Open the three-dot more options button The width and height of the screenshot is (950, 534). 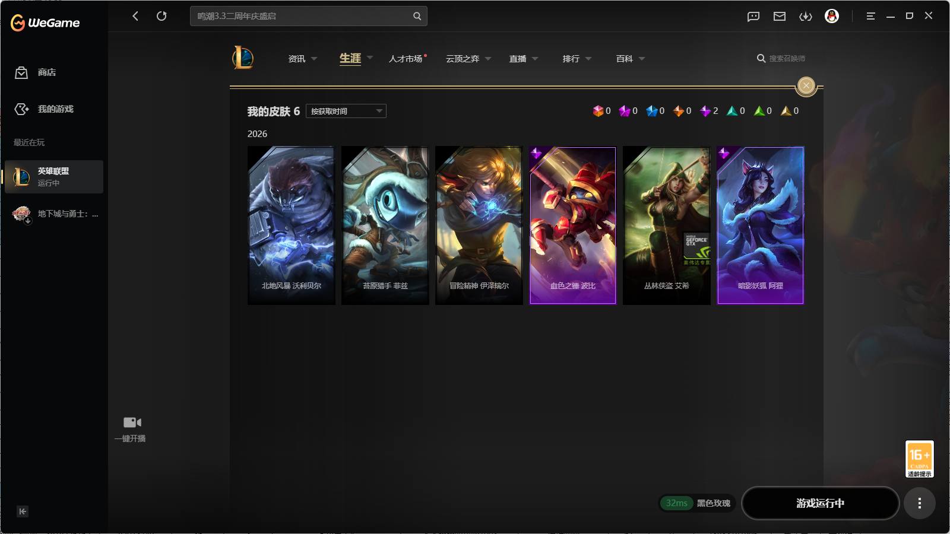point(919,503)
